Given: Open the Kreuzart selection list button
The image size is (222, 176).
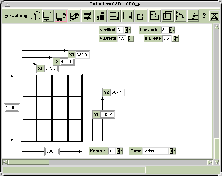Looking at the screenshot, I should pos(119,151).
